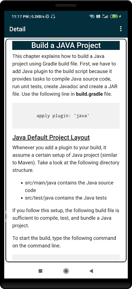Tap the Android back triangle button
The width and height of the screenshot is (132, 289).
click(91, 271)
